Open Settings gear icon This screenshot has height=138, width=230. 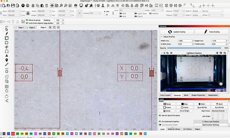87,6
